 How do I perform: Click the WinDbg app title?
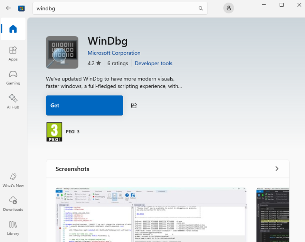click(x=108, y=41)
